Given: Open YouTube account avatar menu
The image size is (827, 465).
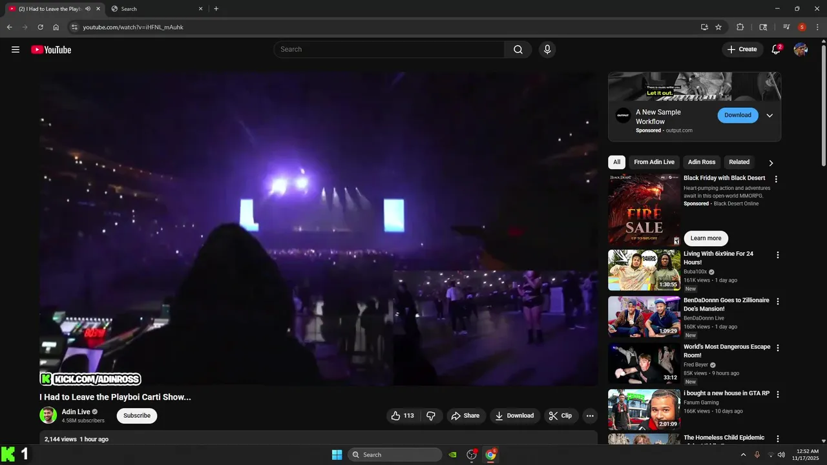Looking at the screenshot, I should click(801, 50).
